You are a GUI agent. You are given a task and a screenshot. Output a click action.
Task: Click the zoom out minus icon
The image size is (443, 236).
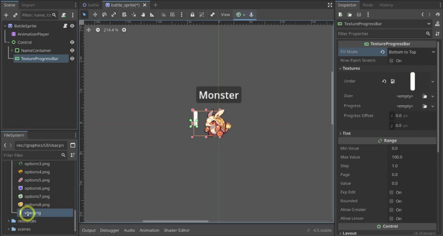98,30
